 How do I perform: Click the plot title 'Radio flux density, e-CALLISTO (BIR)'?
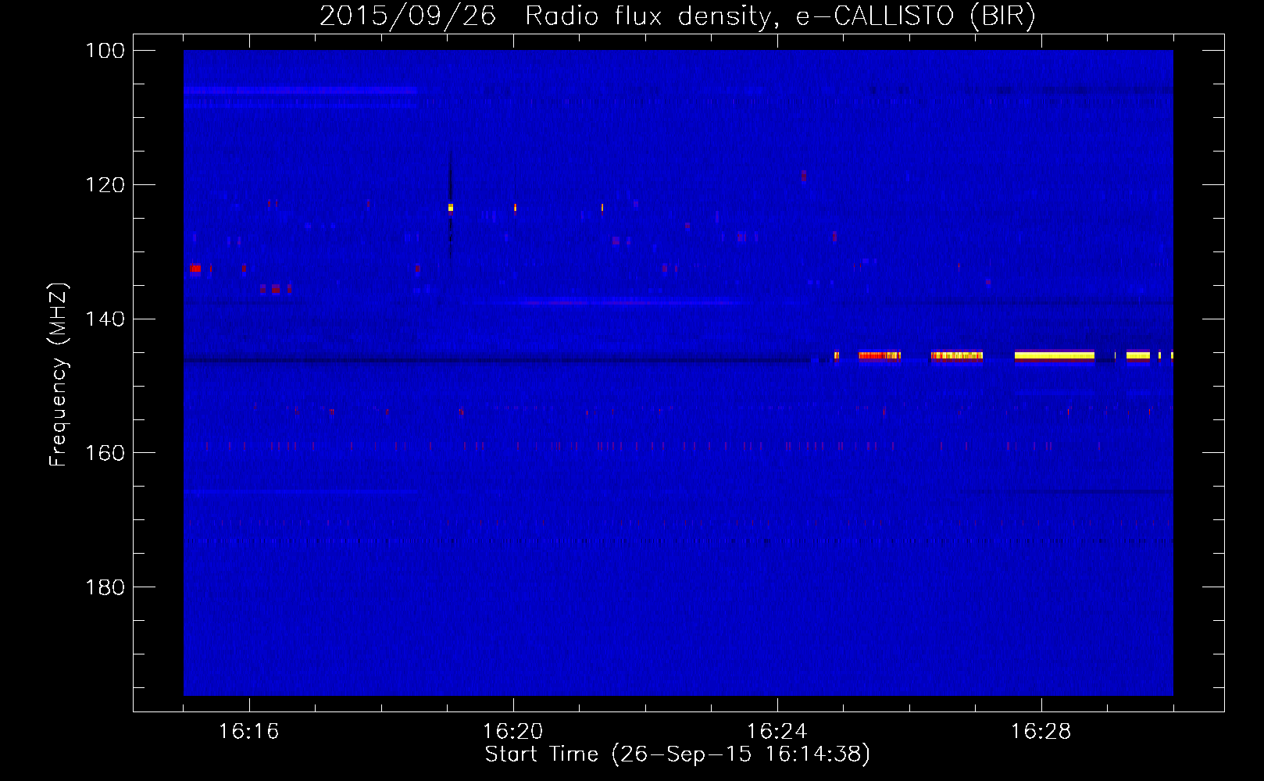tap(780, 16)
